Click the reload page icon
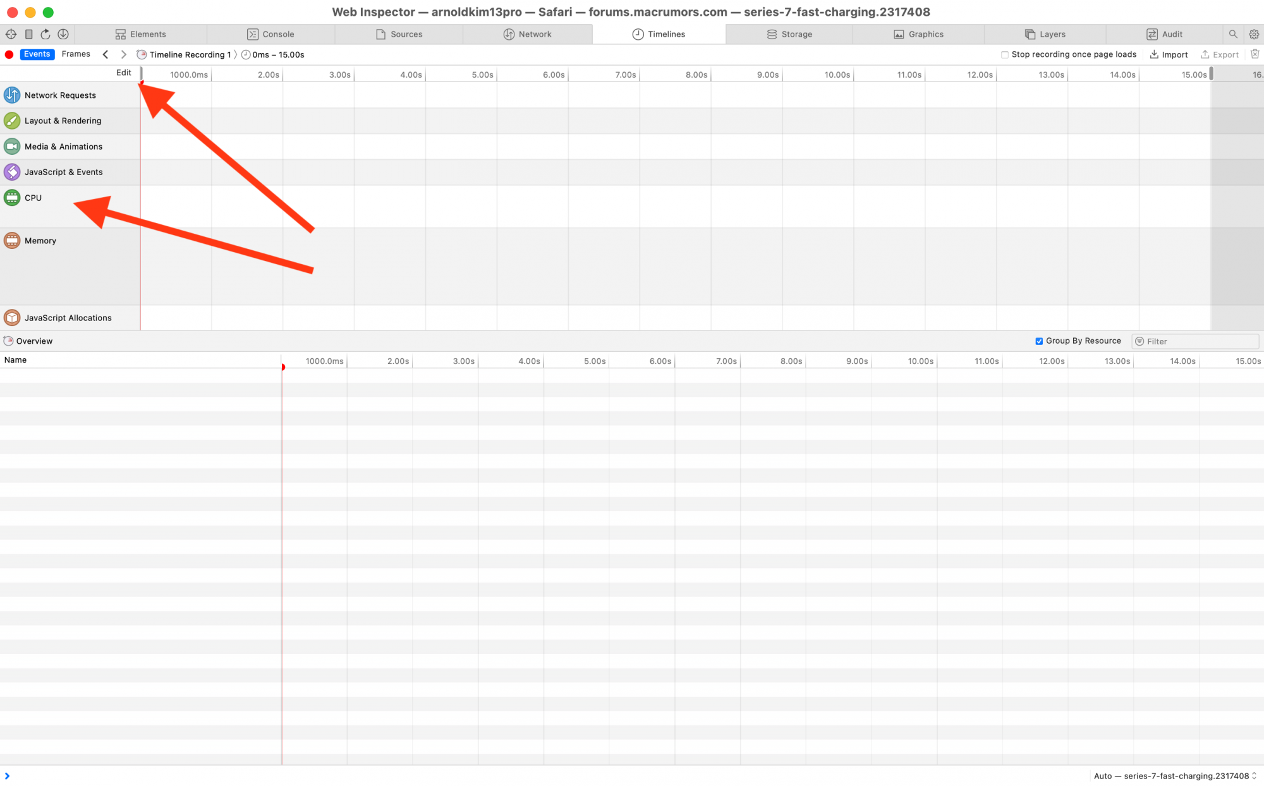Image resolution: width=1264 pixels, height=786 pixels. 46,34
